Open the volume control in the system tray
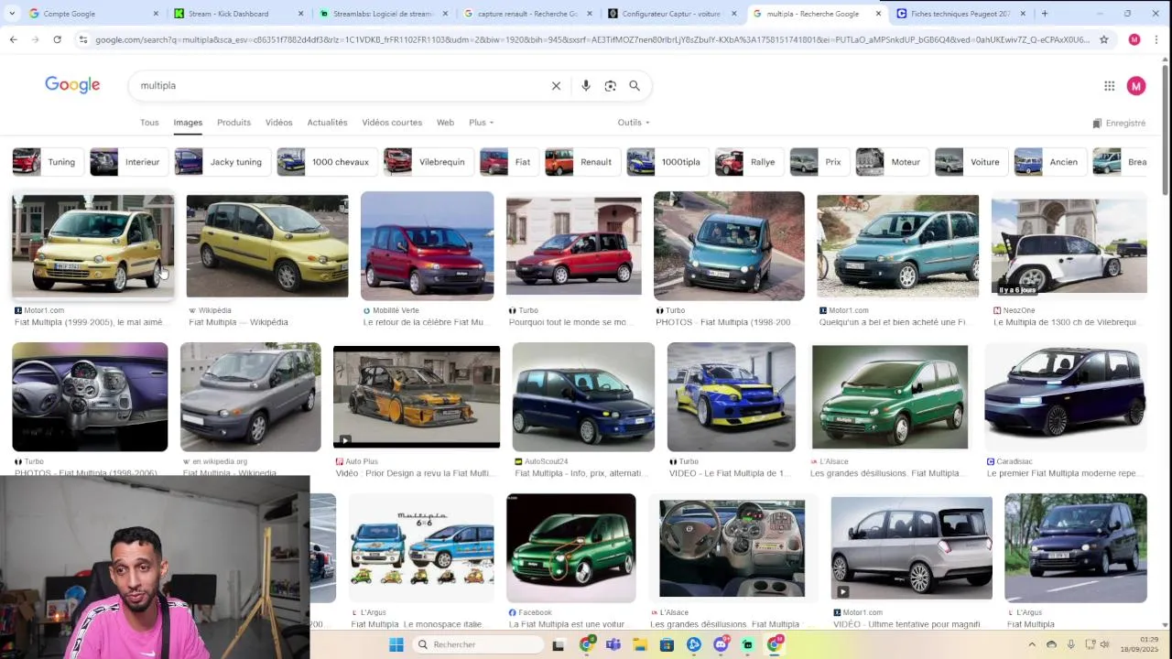 [x=1104, y=644]
